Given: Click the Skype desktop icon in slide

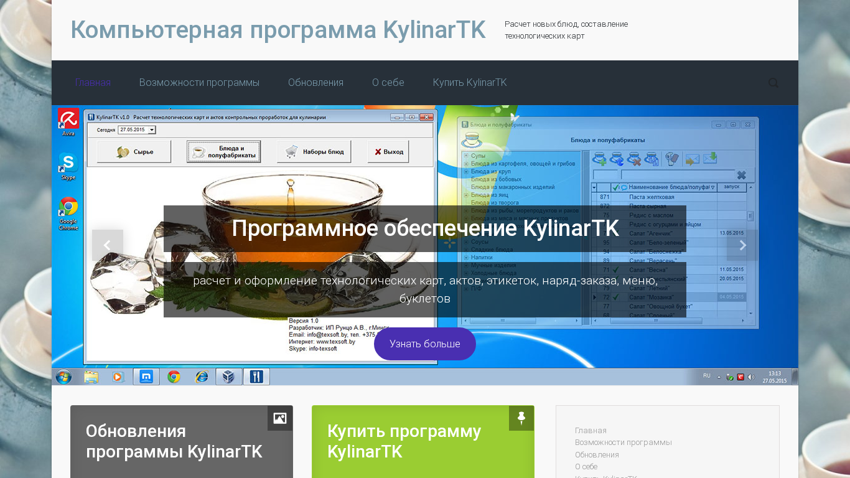Looking at the screenshot, I should (68, 166).
